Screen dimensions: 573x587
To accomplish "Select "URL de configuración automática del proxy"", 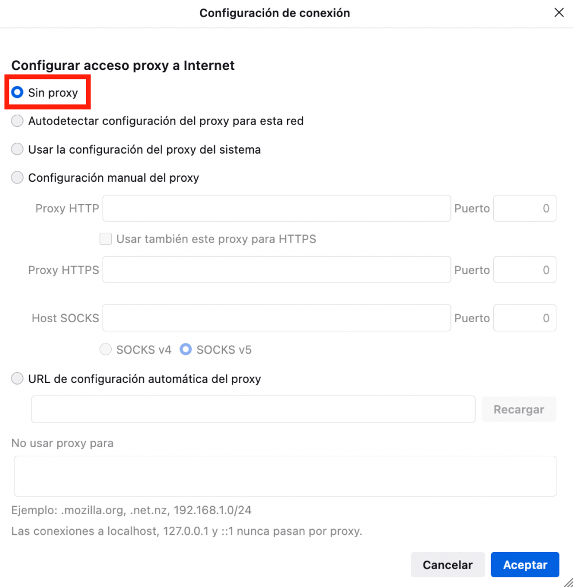I will [x=17, y=378].
